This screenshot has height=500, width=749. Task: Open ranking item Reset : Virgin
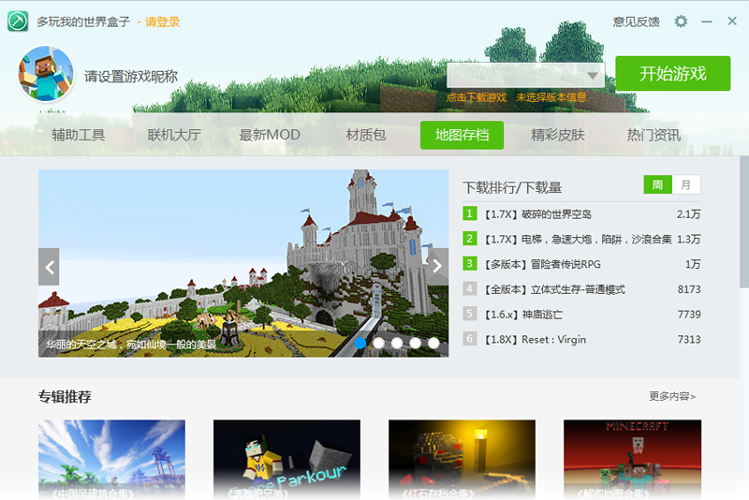(x=581, y=340)
